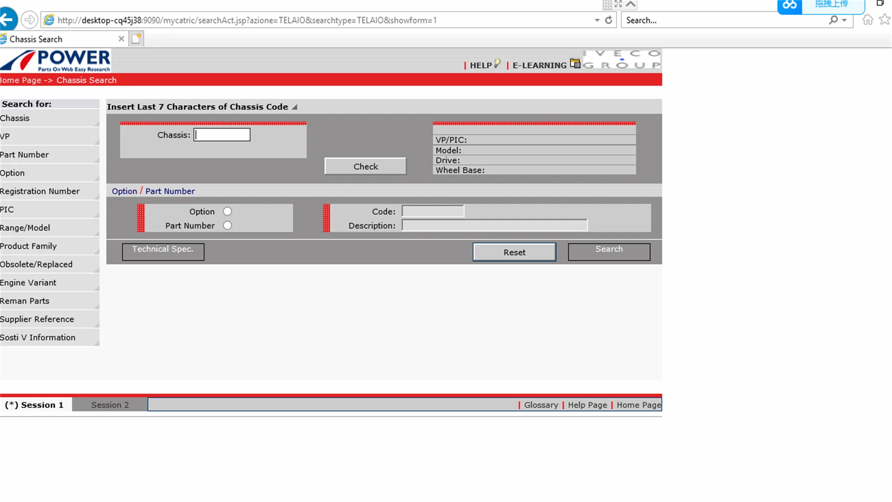Screen dimensions: 892x502
Task: Click into the Chassis input field
Action: coord(222,135)
